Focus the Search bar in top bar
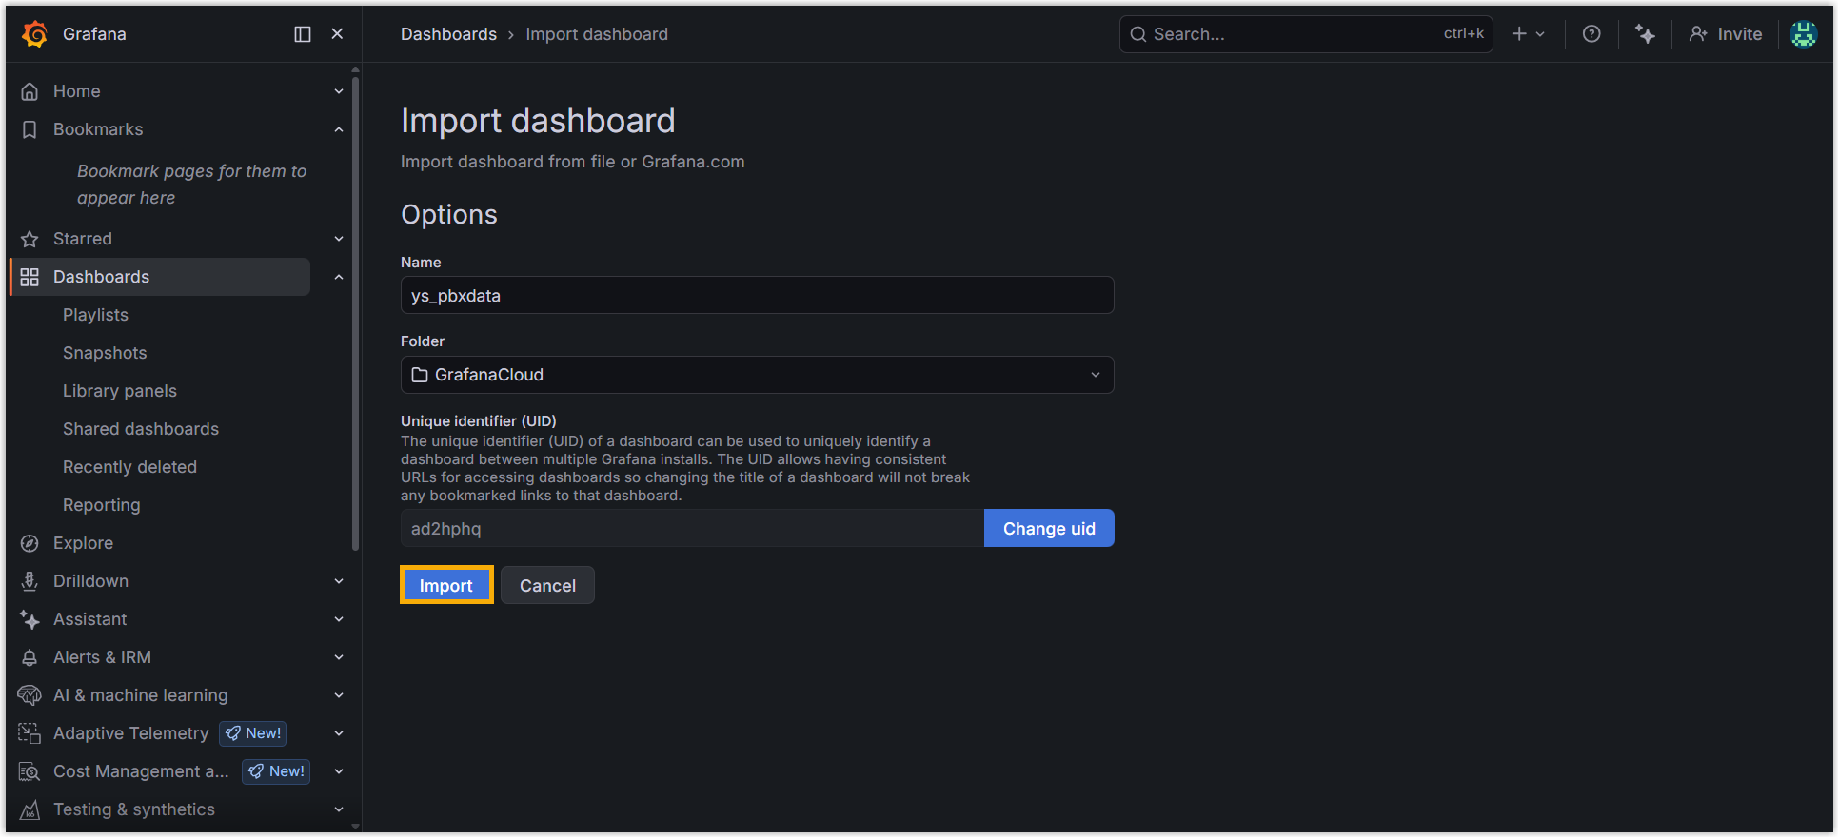 [x=1306, y=34]
